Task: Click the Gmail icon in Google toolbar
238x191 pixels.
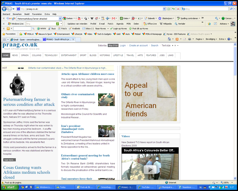Action: (113, 19)
